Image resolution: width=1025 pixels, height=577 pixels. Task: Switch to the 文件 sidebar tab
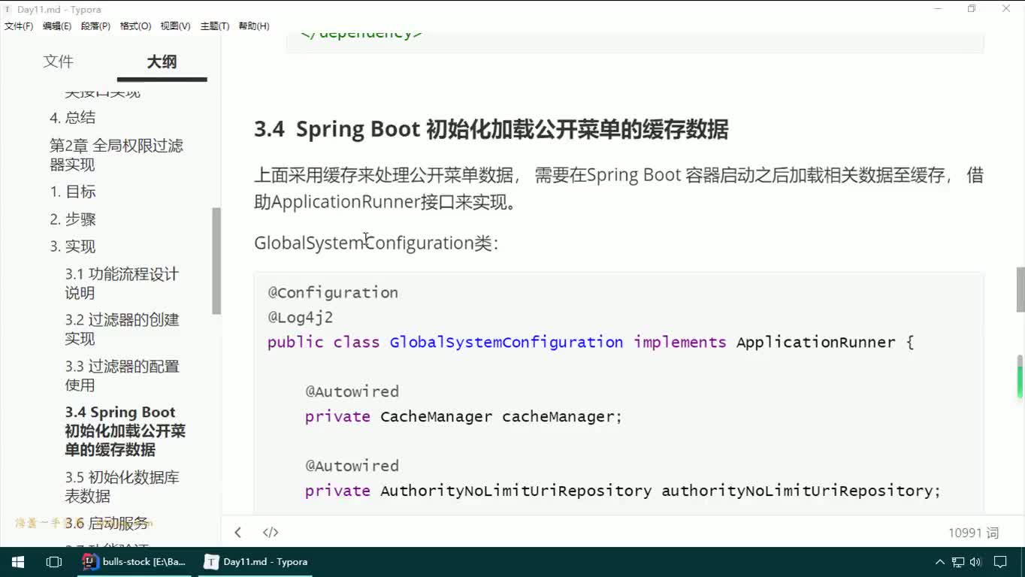(x=58, y=62)
